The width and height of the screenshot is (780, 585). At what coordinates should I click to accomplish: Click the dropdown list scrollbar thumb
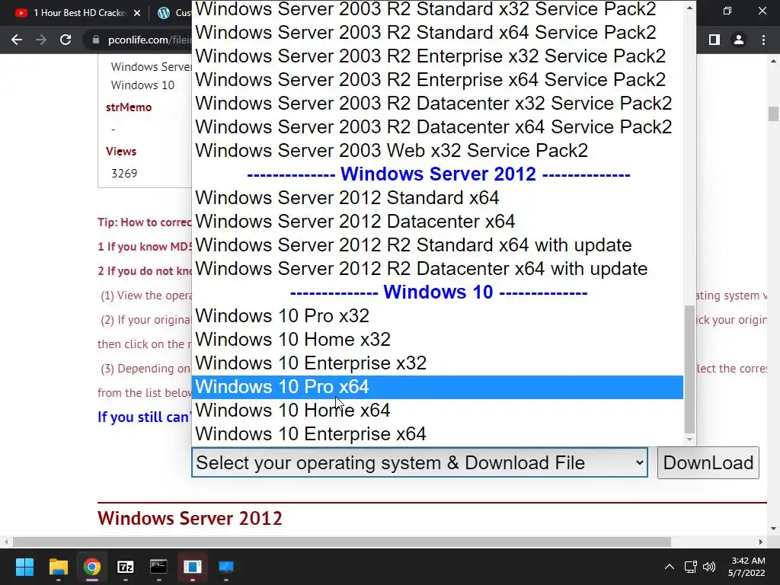click(689, 369)
